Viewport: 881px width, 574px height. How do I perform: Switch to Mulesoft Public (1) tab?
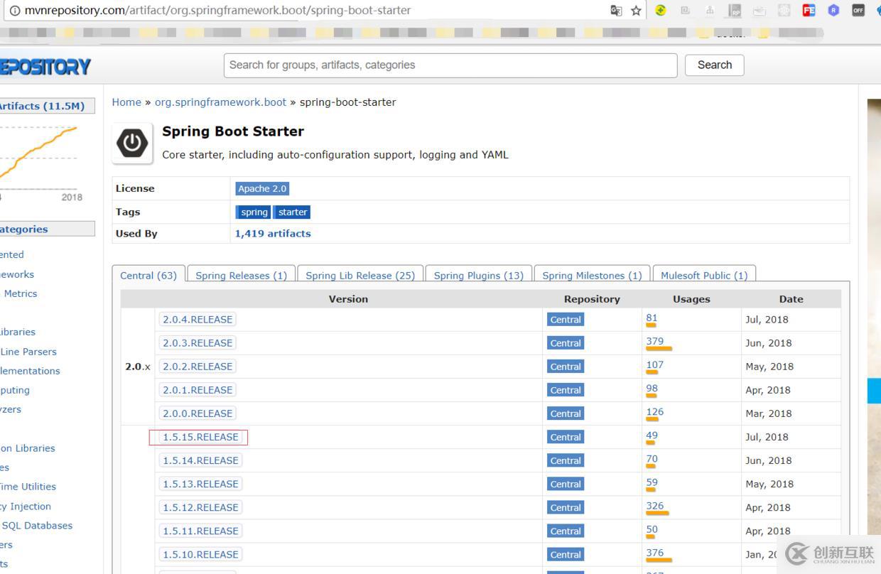(x=704, y=275)
